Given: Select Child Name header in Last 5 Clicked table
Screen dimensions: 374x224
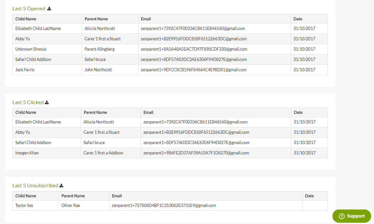Looking at the screenshot, I should pos(26,112).
